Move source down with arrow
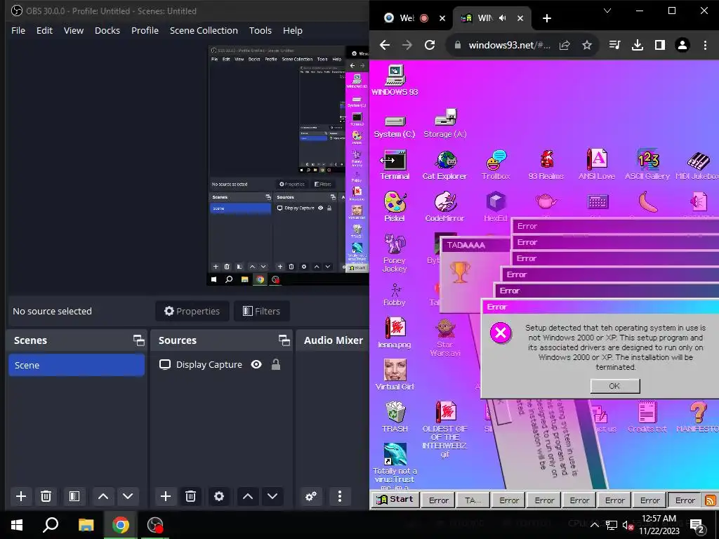This screenshot has height=539, width=719. click(272, 496)
